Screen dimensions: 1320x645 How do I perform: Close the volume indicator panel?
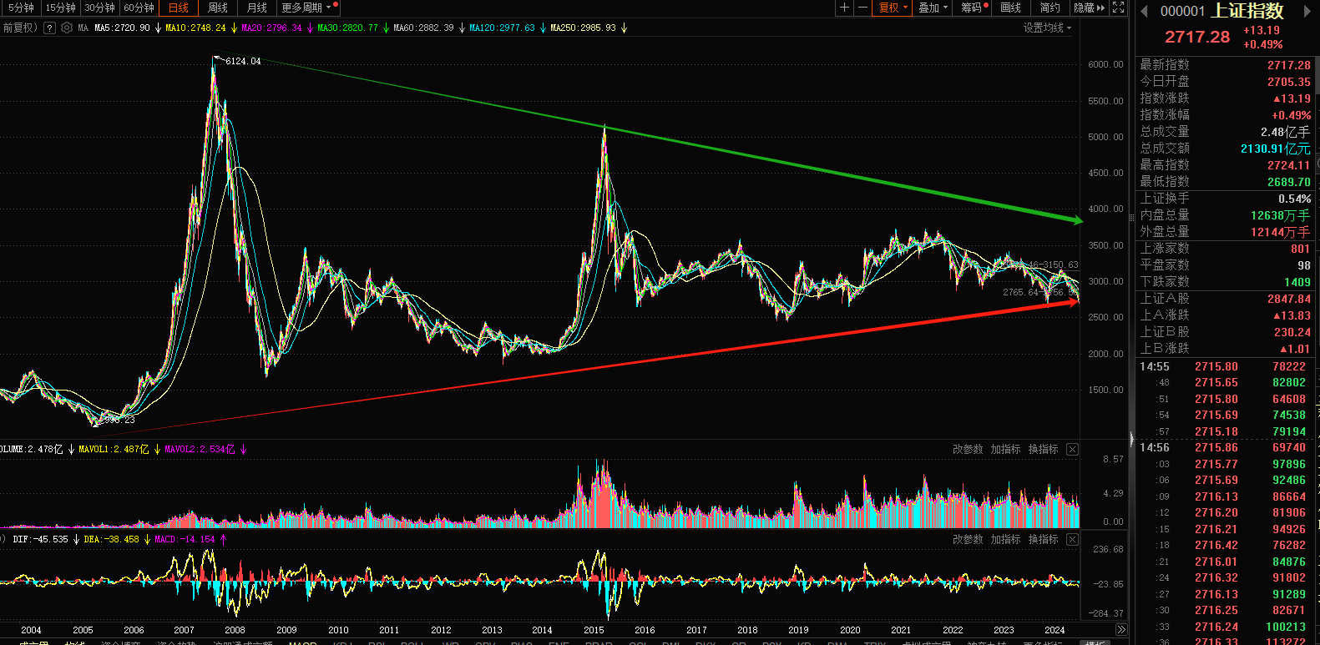tap(1073, 450)
